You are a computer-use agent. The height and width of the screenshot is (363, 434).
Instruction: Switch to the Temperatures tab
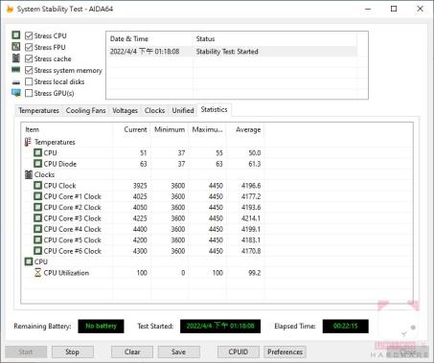pos(38,110)
